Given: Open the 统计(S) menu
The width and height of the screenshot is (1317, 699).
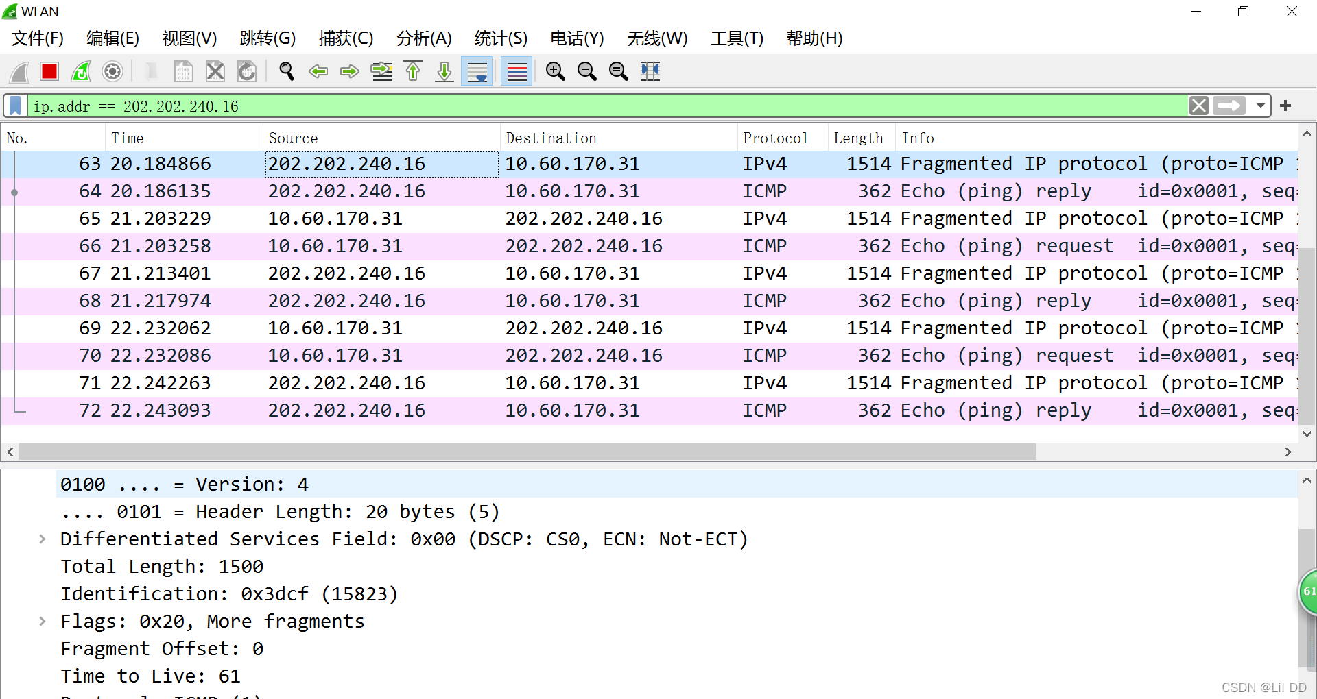Looking at the screenshot, I should click(501, 38).
